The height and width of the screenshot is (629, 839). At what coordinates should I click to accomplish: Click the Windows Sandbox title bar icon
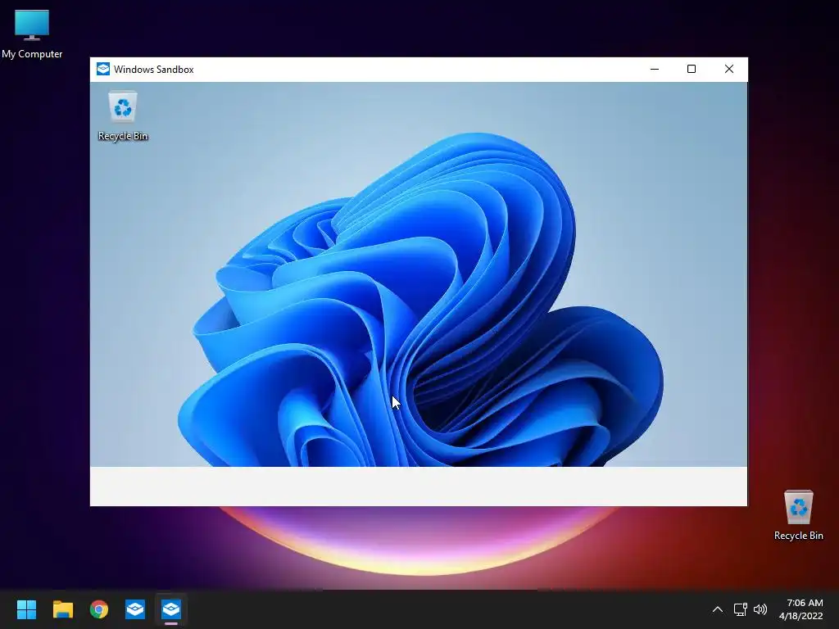coord(103,69)
